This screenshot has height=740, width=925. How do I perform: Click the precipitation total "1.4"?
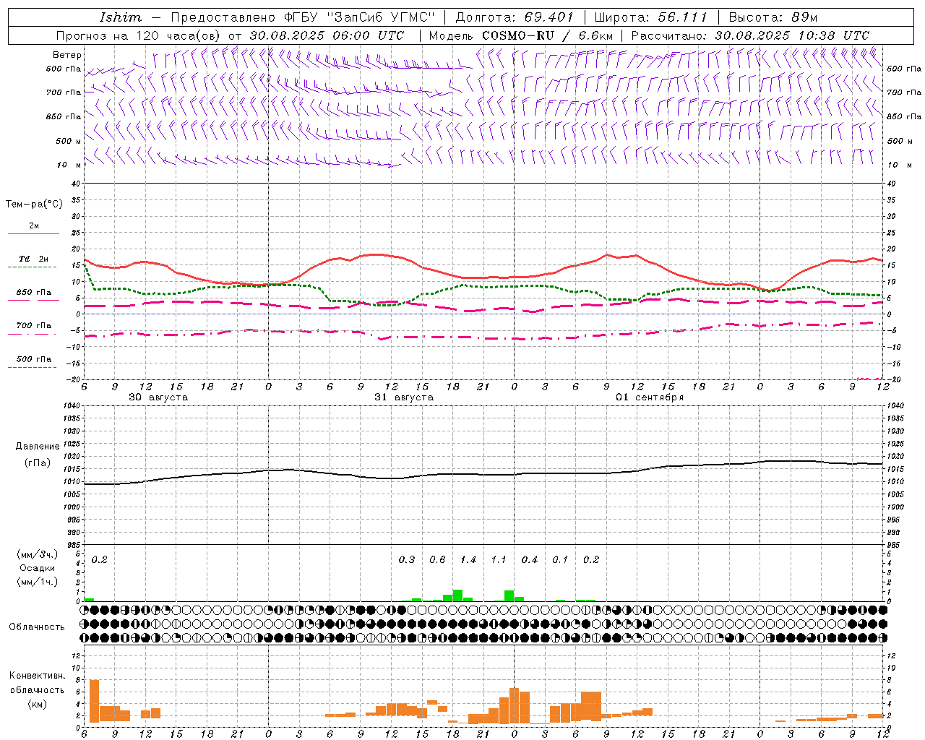pyautogui.click(x=468, y=559)
